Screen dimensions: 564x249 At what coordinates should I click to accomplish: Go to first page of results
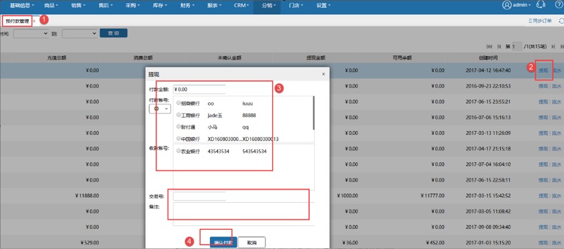(489, 46)
